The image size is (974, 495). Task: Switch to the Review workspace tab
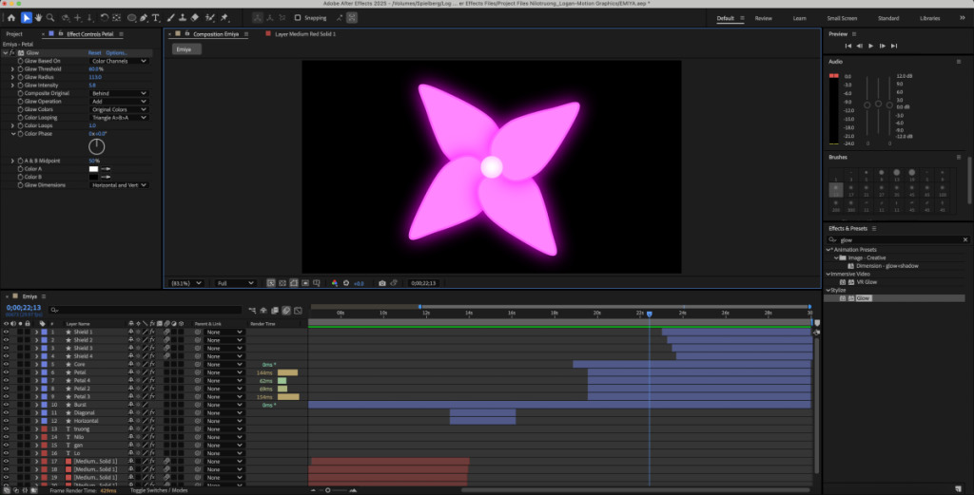(763, 18)
